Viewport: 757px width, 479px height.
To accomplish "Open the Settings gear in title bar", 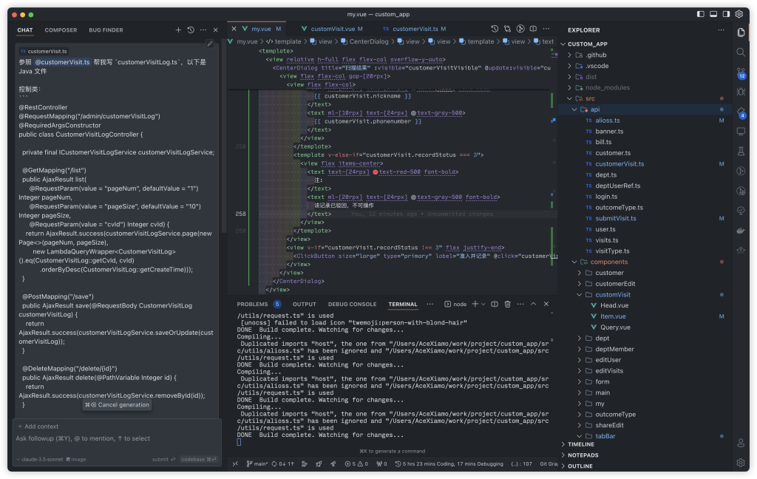I will pyautogui.click(x=739, y=14).
